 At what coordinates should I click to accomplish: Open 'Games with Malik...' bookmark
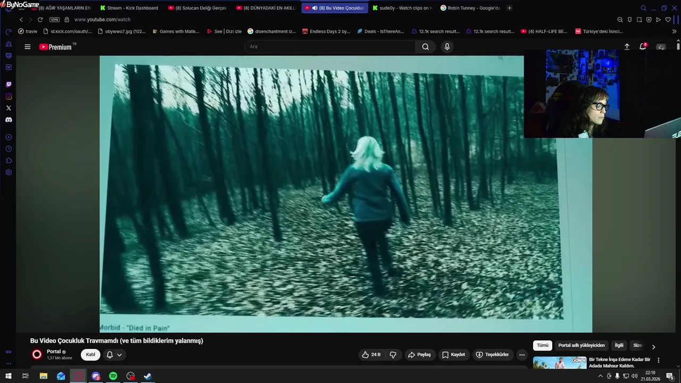coord(176,31)
